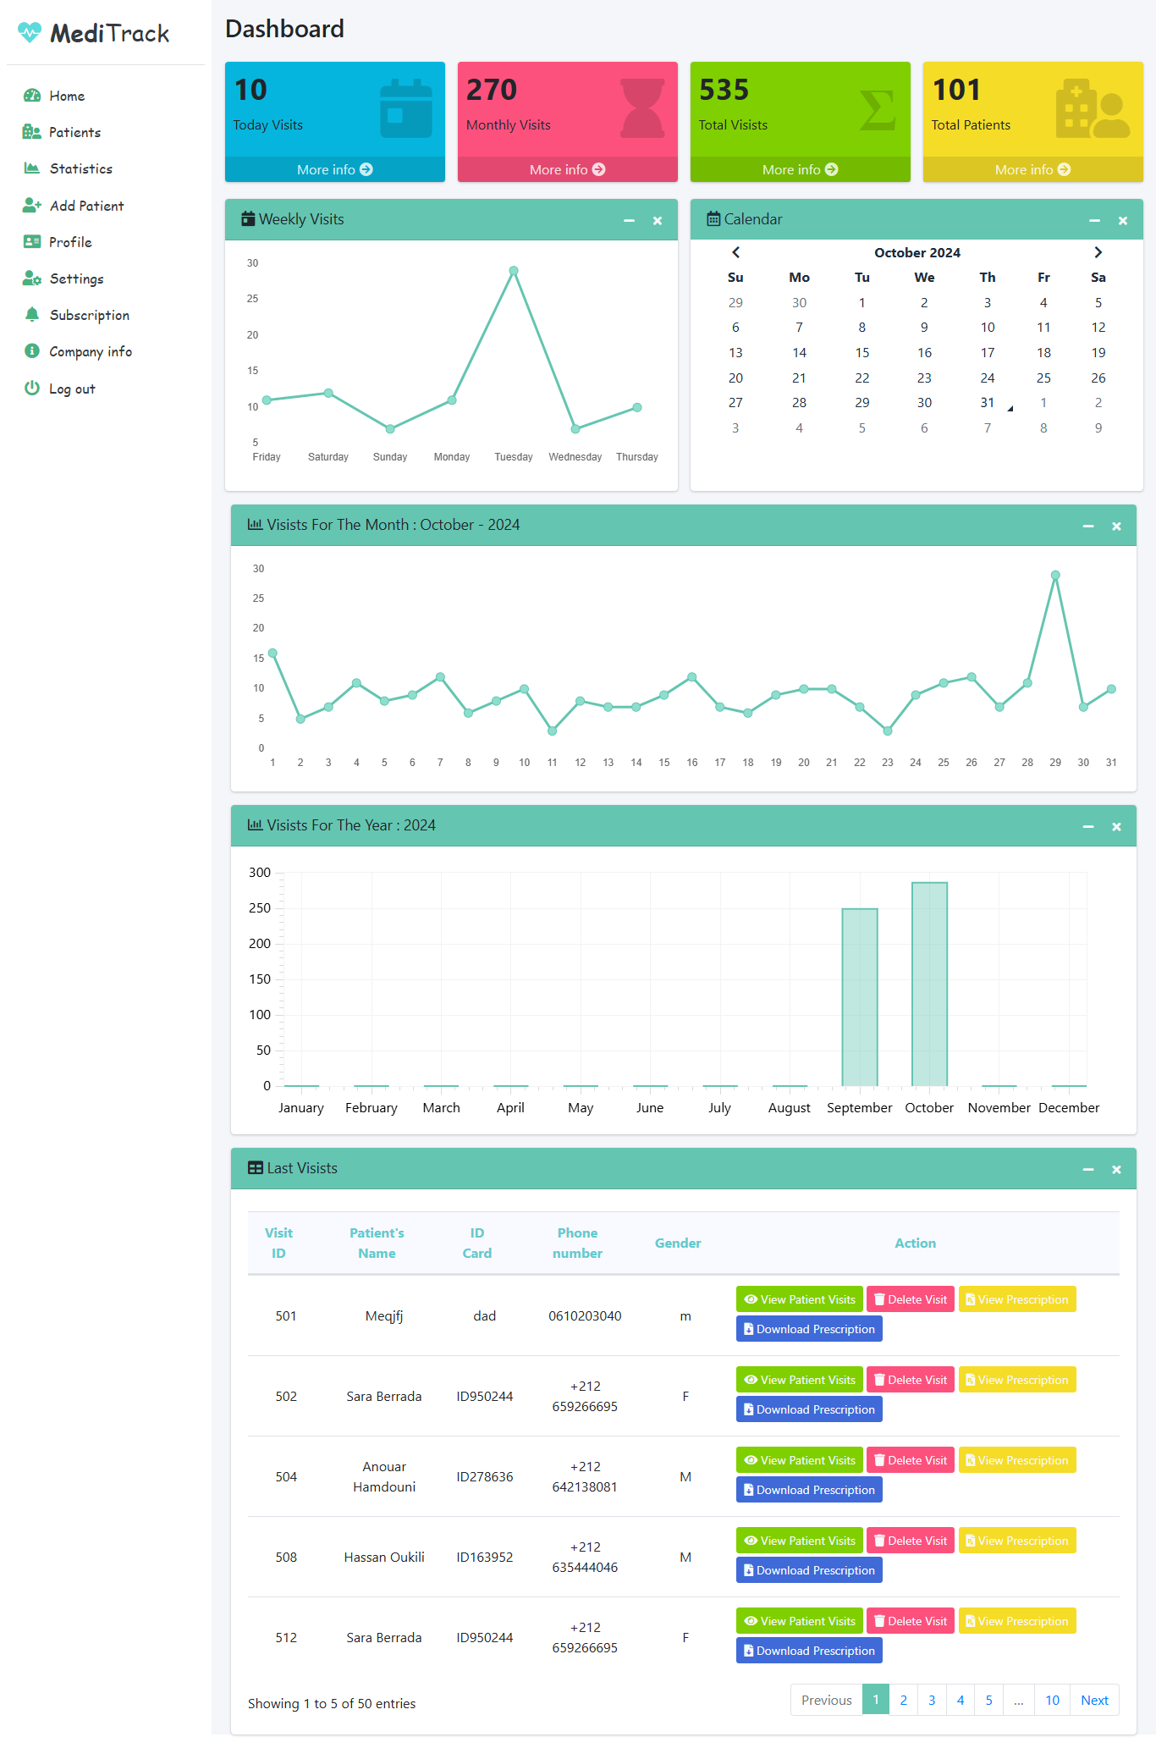Minimize the Visits For The Year panel
The width and height of the screenshot is (1156, 1748).
tap(1088, 827)
